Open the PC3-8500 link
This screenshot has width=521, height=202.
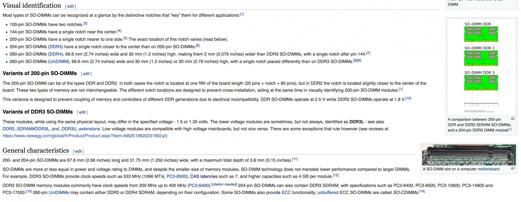177,176
